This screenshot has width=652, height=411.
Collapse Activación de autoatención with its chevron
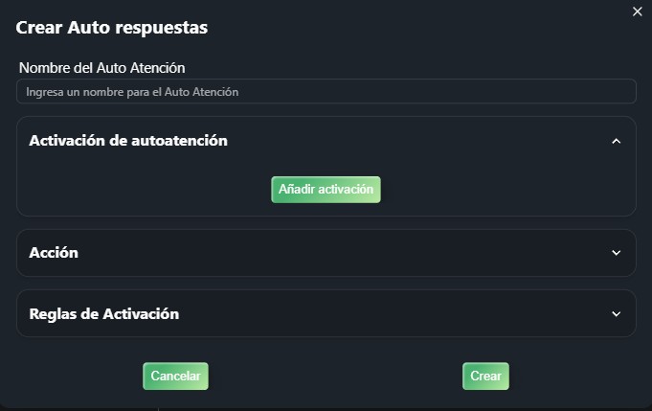[x=617, y=141]
